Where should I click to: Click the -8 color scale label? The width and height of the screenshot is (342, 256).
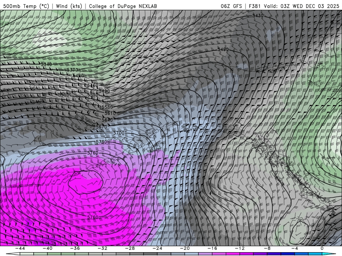pos(267,248)
